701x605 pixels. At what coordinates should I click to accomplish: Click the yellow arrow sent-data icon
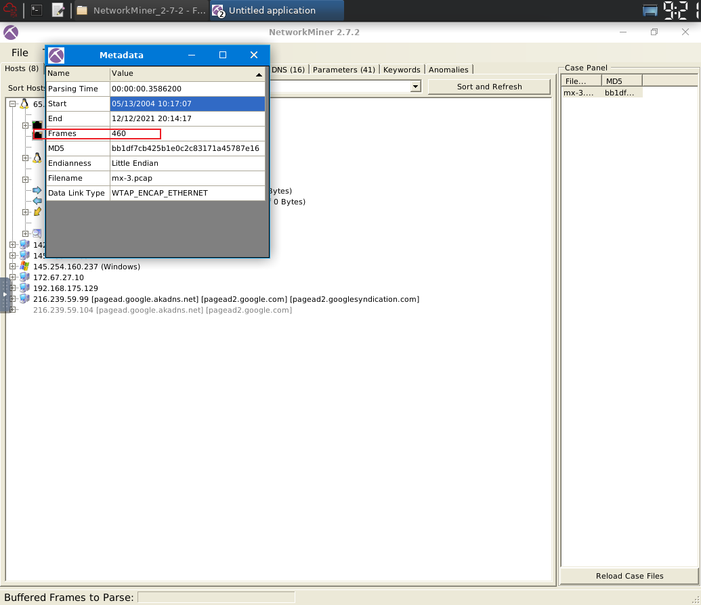(37, 212)
